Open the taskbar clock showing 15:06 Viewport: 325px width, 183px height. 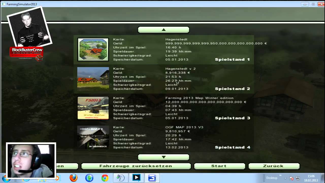(x=311, y=178)
